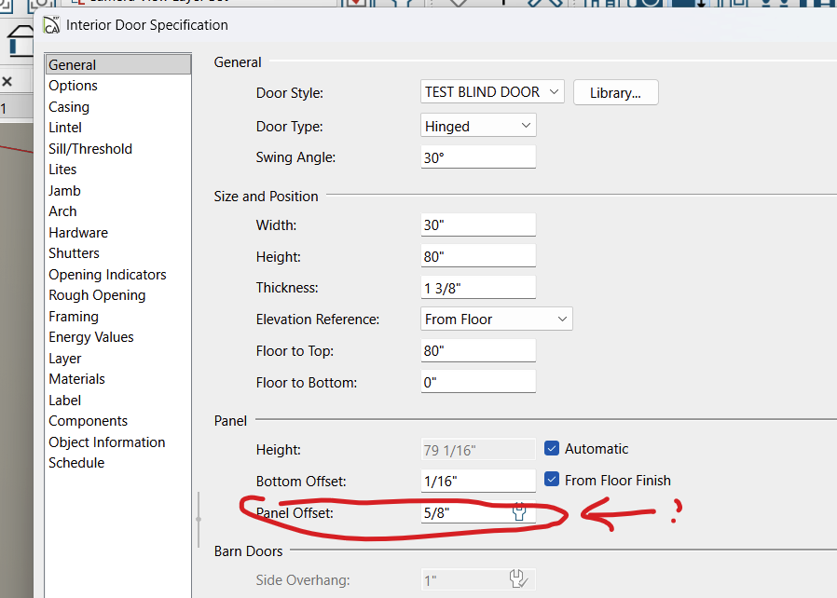Screen dimensions: 837x598
Task: Open the Energy Values panel
Action: pyautogui.click(x=91, y=337)
